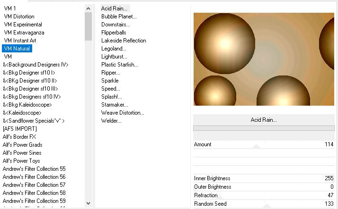Choose the Lakeside Reflection filter
Image resolution: width=338 pixels, height=209 pixels.
point(124,41)
